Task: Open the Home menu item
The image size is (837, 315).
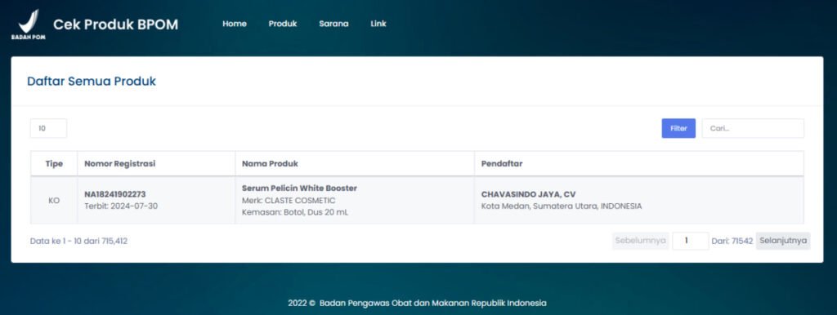Action: (x=235, y=24)
